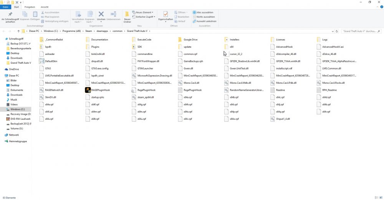Select the GTA5.exe.config file
Screen dimensions: 384x200
coord(97,69)
